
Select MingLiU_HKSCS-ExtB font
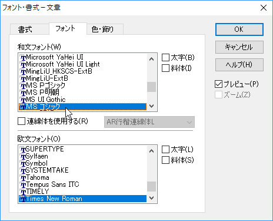pyautogui.click(x=82, y=71)
